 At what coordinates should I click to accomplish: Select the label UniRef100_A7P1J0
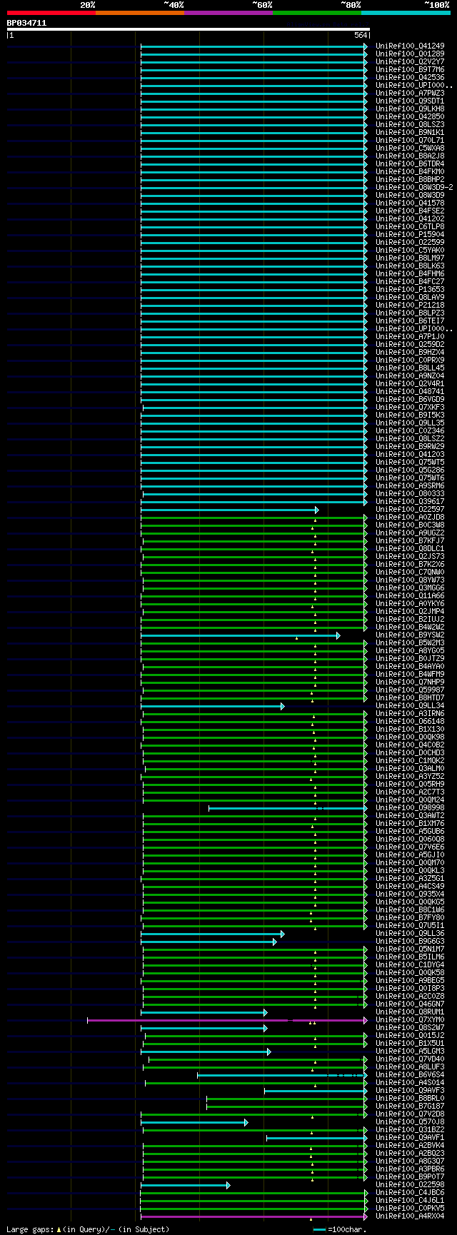pos(410,336)
